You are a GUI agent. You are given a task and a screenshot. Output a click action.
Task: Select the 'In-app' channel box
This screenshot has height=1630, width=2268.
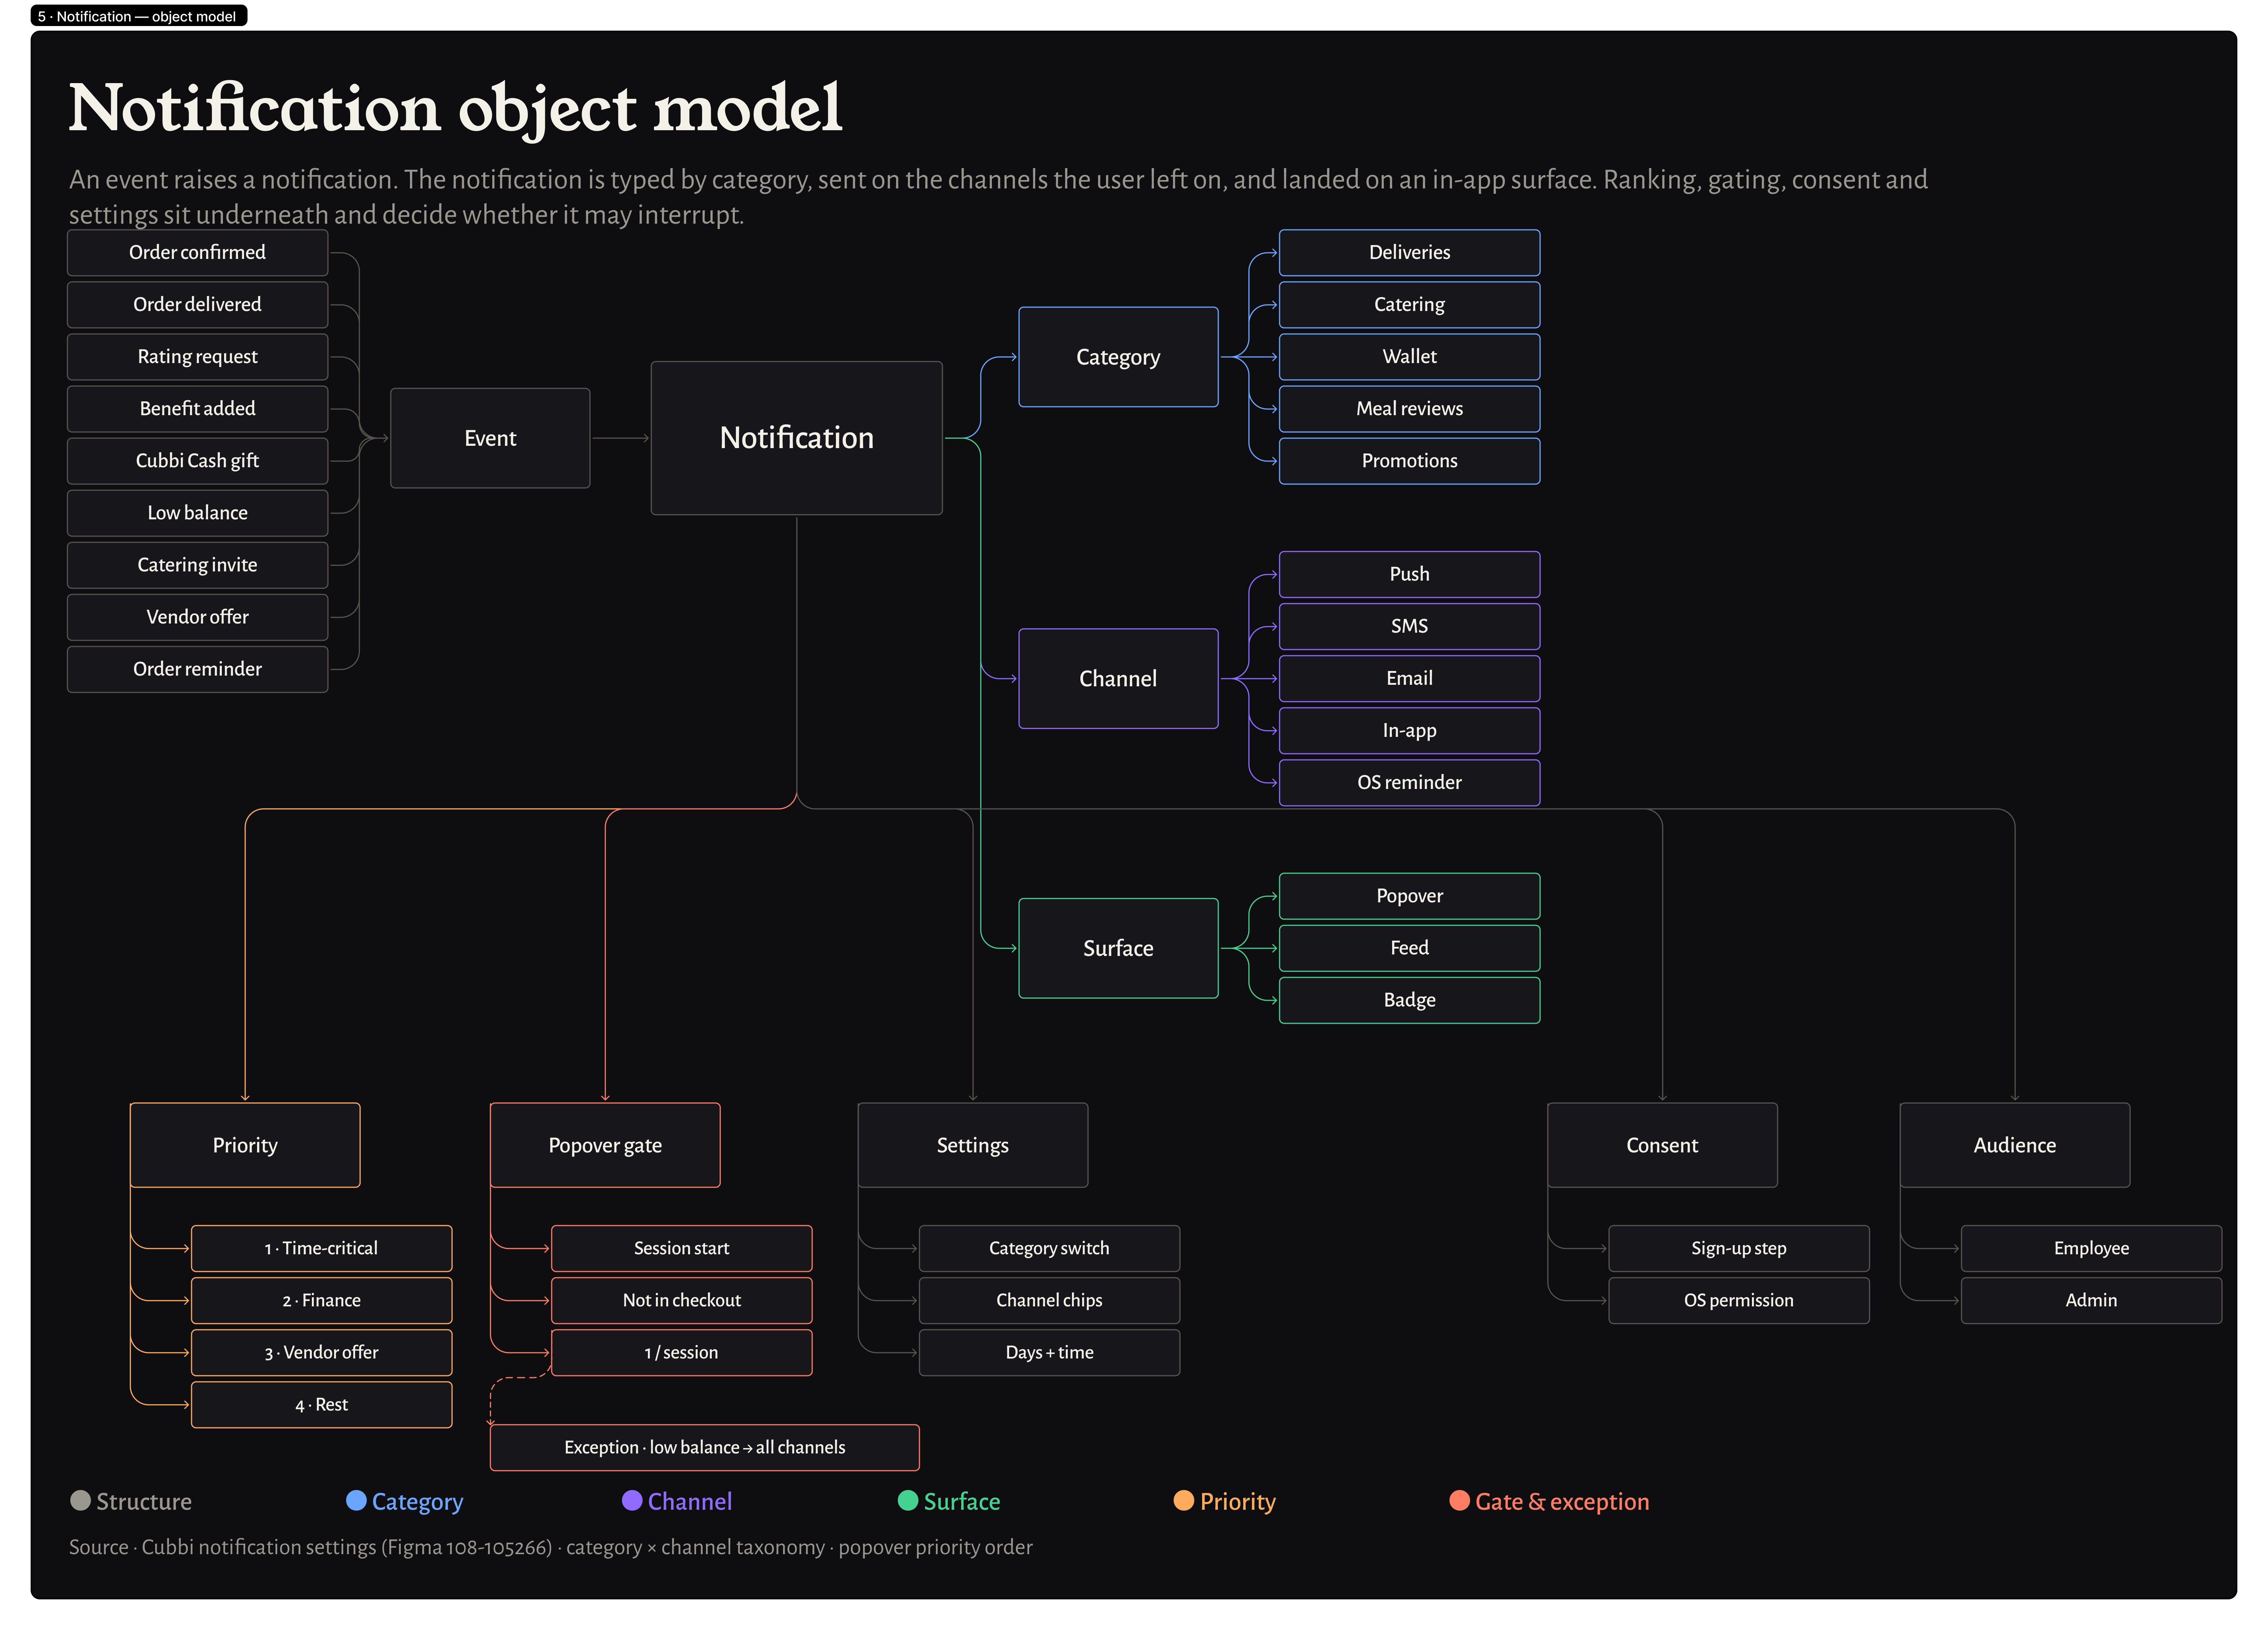tap(1409, 731)
